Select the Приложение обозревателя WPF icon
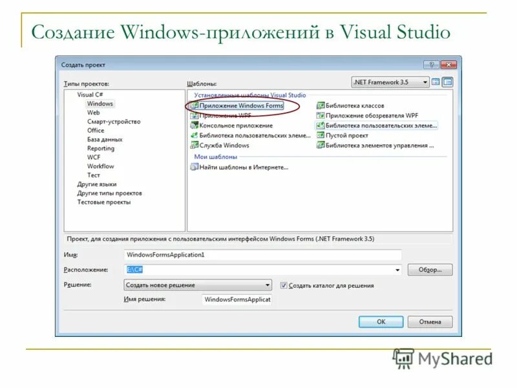The width and height of the screenshot is (517, 388). click(321, 116)
